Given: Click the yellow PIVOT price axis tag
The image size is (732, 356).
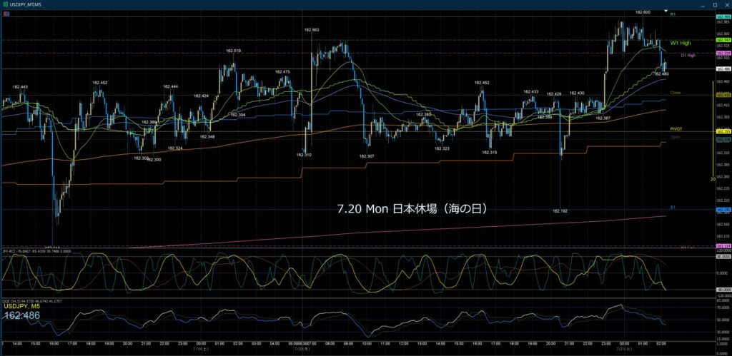Looking at the screenshot, I should [723, 132].
